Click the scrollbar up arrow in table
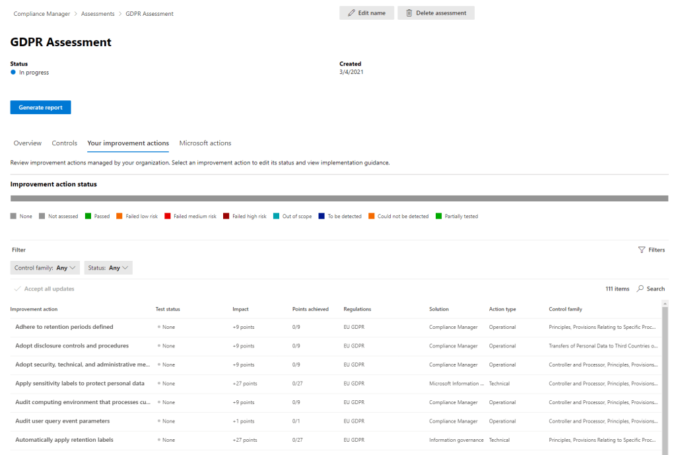Viewport: 676px width, 455px height. pos(665,304)
